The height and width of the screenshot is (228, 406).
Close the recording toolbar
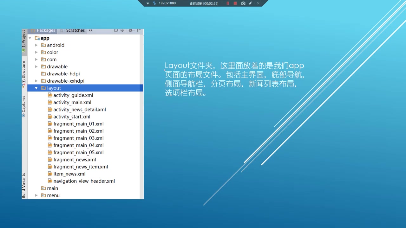point(258,3)
